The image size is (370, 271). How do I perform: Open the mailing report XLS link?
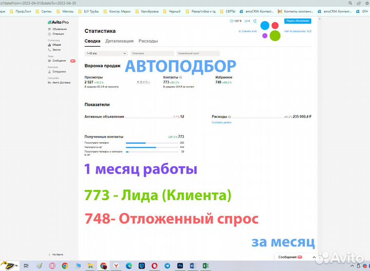click(298, 31)
